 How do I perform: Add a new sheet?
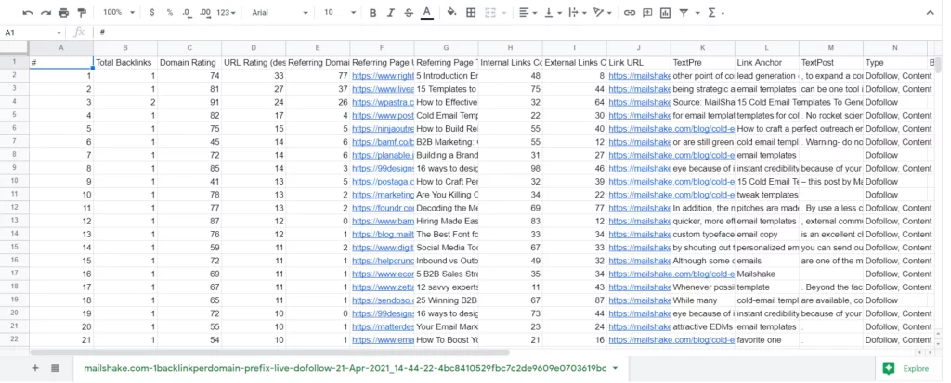click(x=35, y=368)
